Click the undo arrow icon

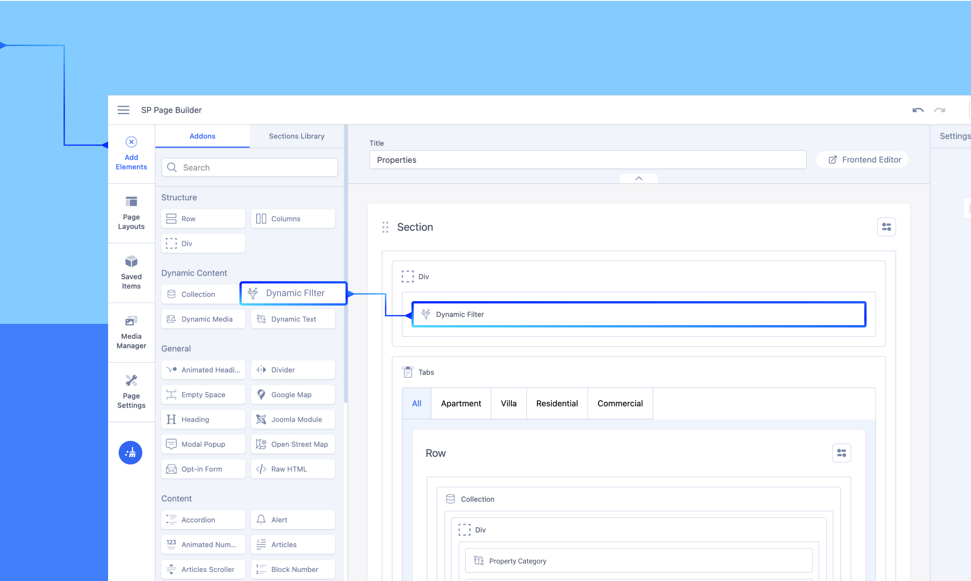pyautogui.click(x=918, y=110)
